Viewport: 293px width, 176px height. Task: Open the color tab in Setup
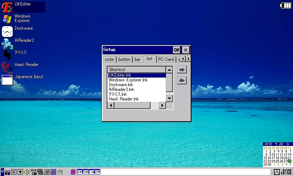[110, 59]
